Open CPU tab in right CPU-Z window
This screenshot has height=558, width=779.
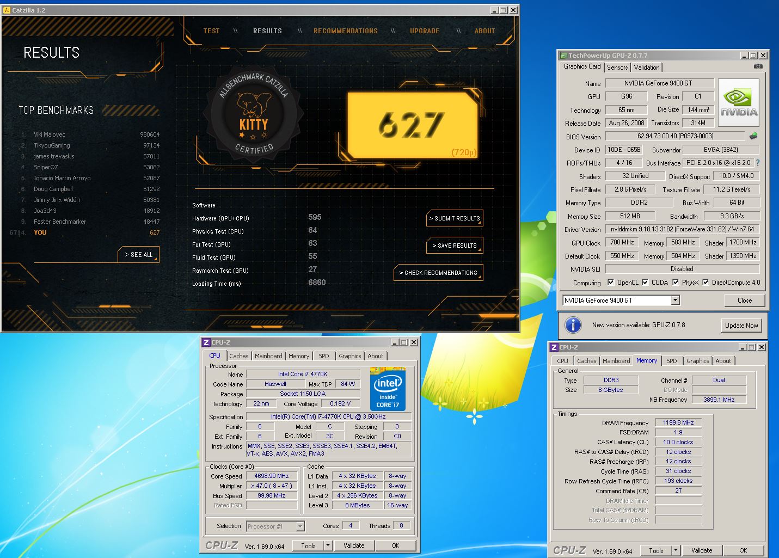[x=562, y=361]
